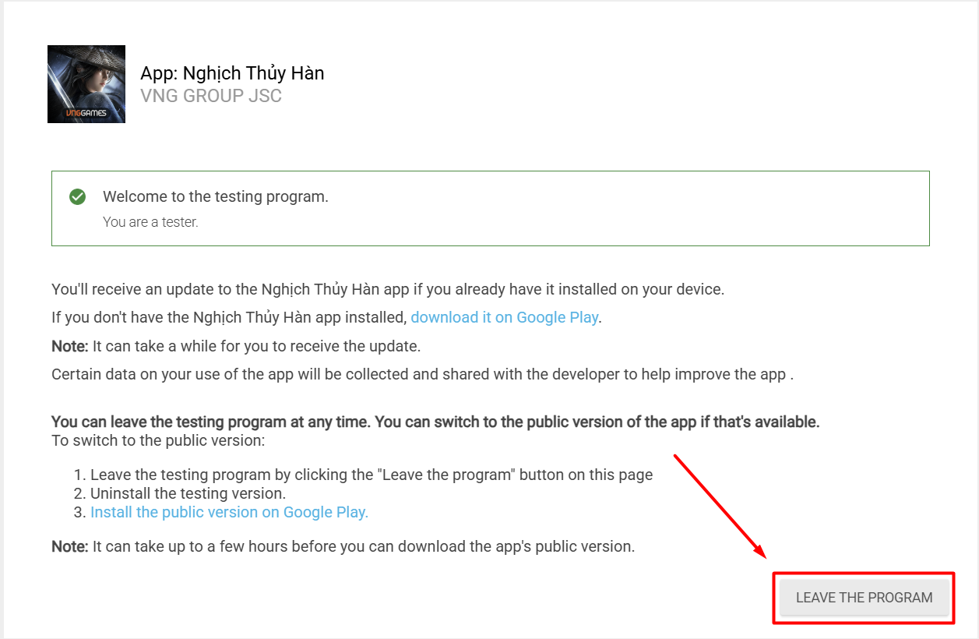This screenshot has width=979, height=639.
Task: Click the "App: Nghịch Thủy Hàn" title
Action: tap(232, 73)
